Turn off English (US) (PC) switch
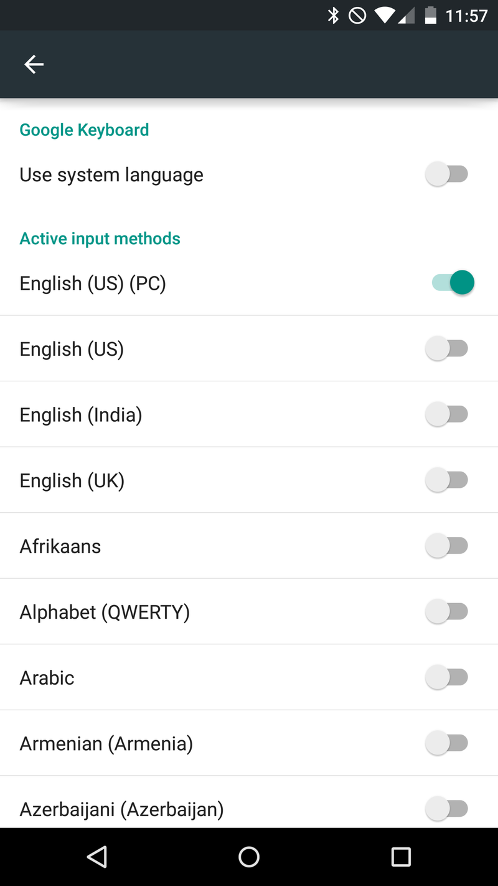 [453, 283]
